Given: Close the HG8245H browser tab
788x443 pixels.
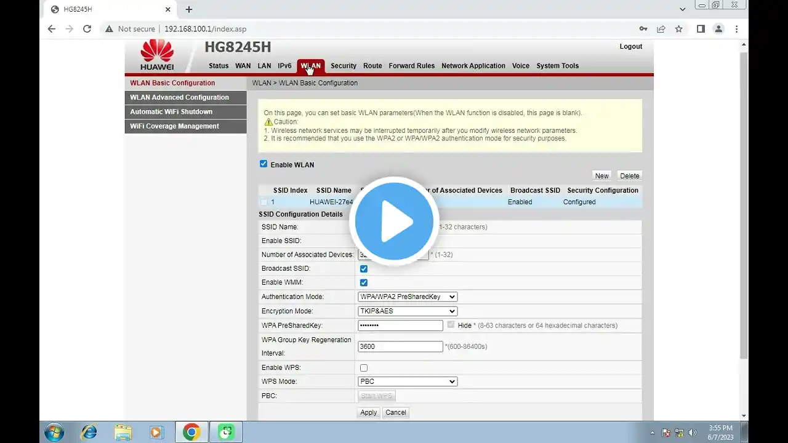Looking at the screenshot, I should click(x=168, y=9).
